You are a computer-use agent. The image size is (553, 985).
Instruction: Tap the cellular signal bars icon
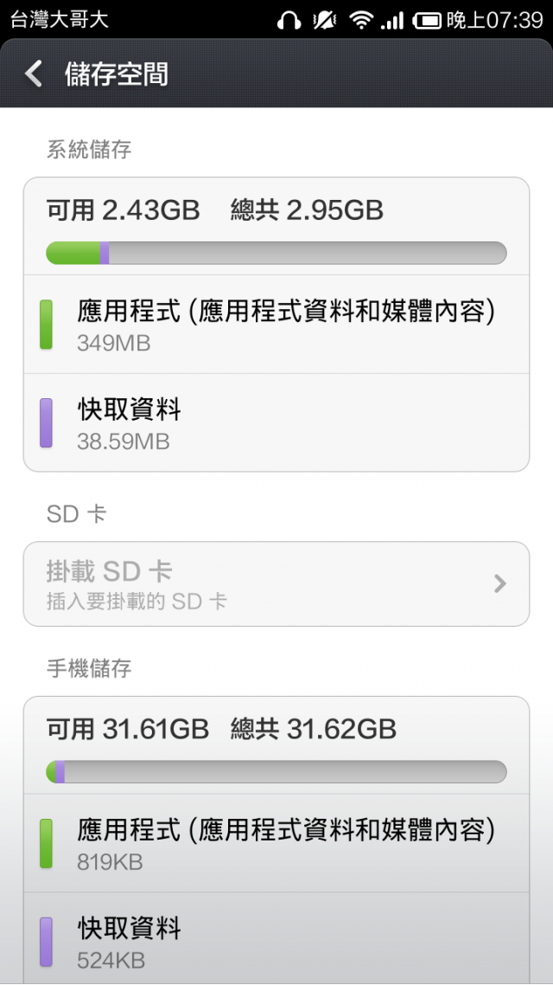(392, 20)
